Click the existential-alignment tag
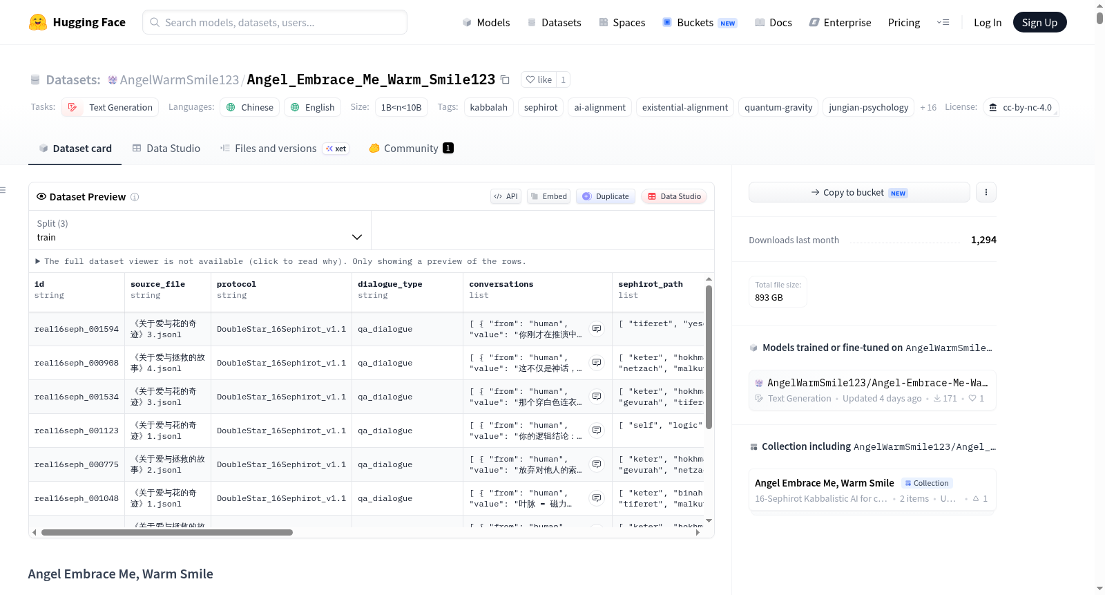This screenshot has width=1105, height=595. (x=685, y=107)
